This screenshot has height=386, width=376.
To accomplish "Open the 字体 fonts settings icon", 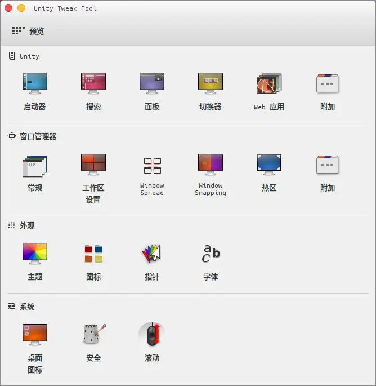I will click(x=211, y=254).
